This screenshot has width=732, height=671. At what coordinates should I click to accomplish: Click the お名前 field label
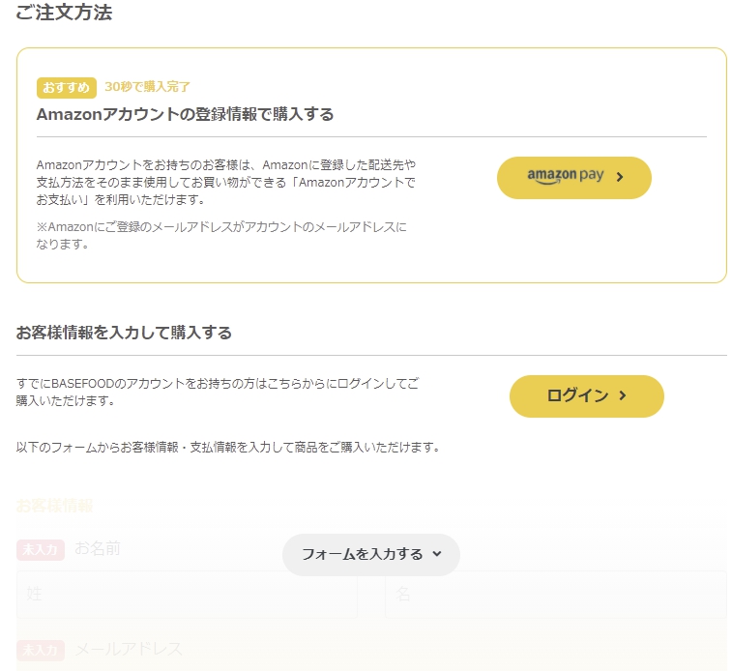98,548
